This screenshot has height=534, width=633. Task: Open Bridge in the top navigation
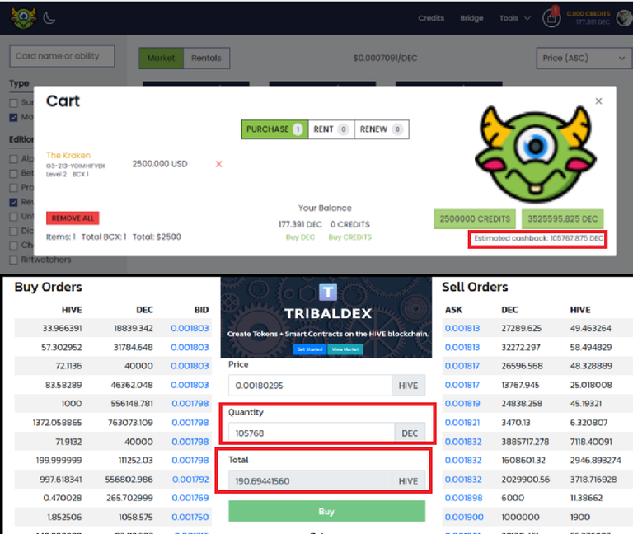(x=471, y=18)
